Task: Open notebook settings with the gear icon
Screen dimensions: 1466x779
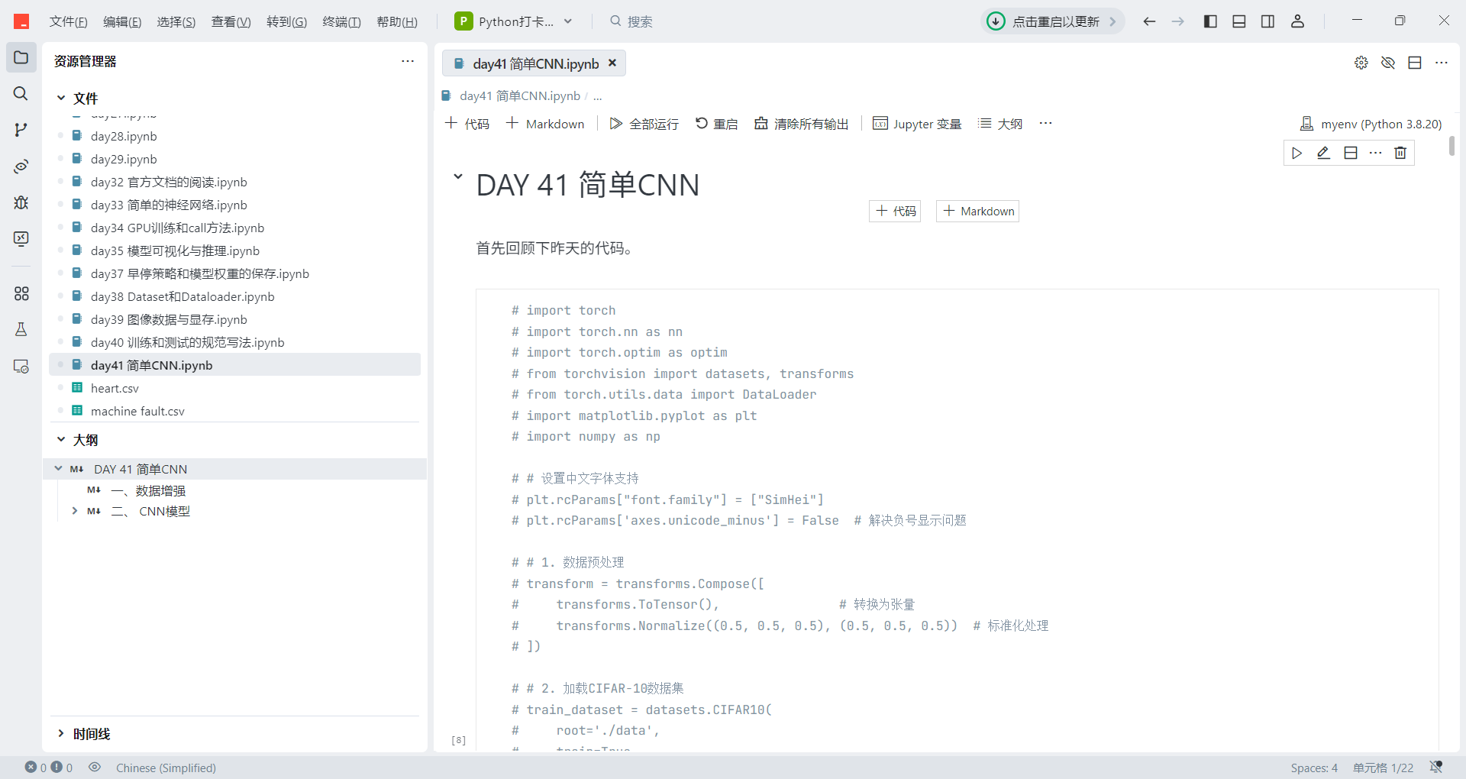Action: [1361, 63]
